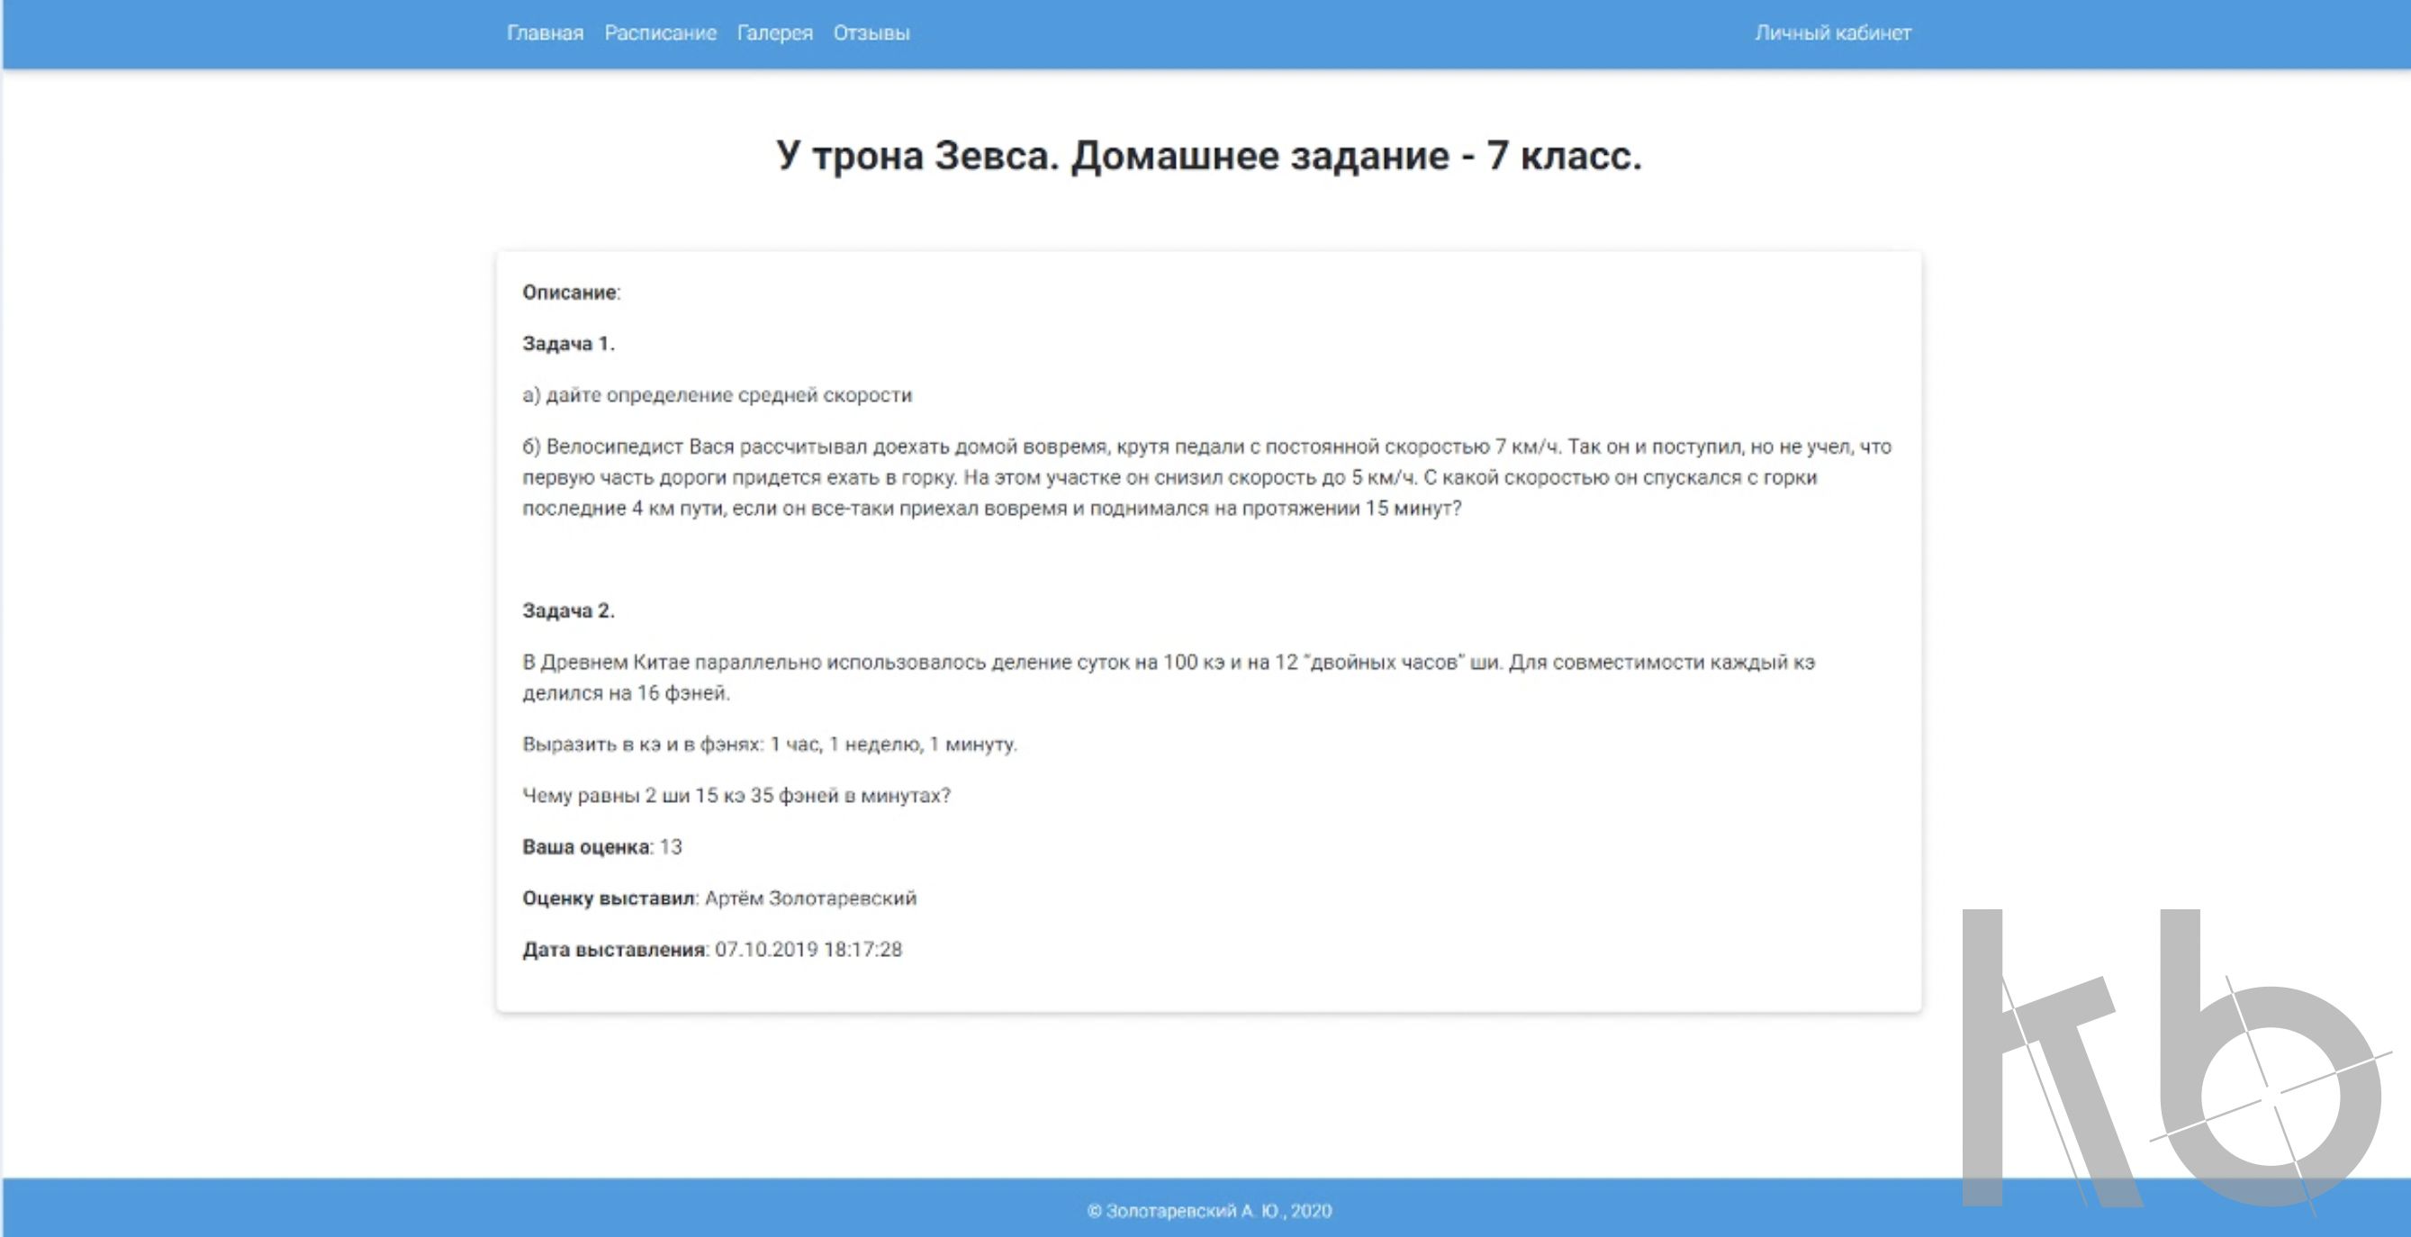Open the Галерея navigation link
Screen dimensions: 2411x1237
tap(774, 32)
